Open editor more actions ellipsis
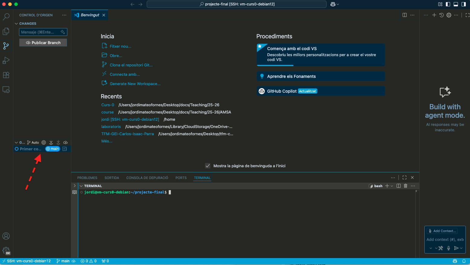 pyautogui.click(x=412, y=15)
